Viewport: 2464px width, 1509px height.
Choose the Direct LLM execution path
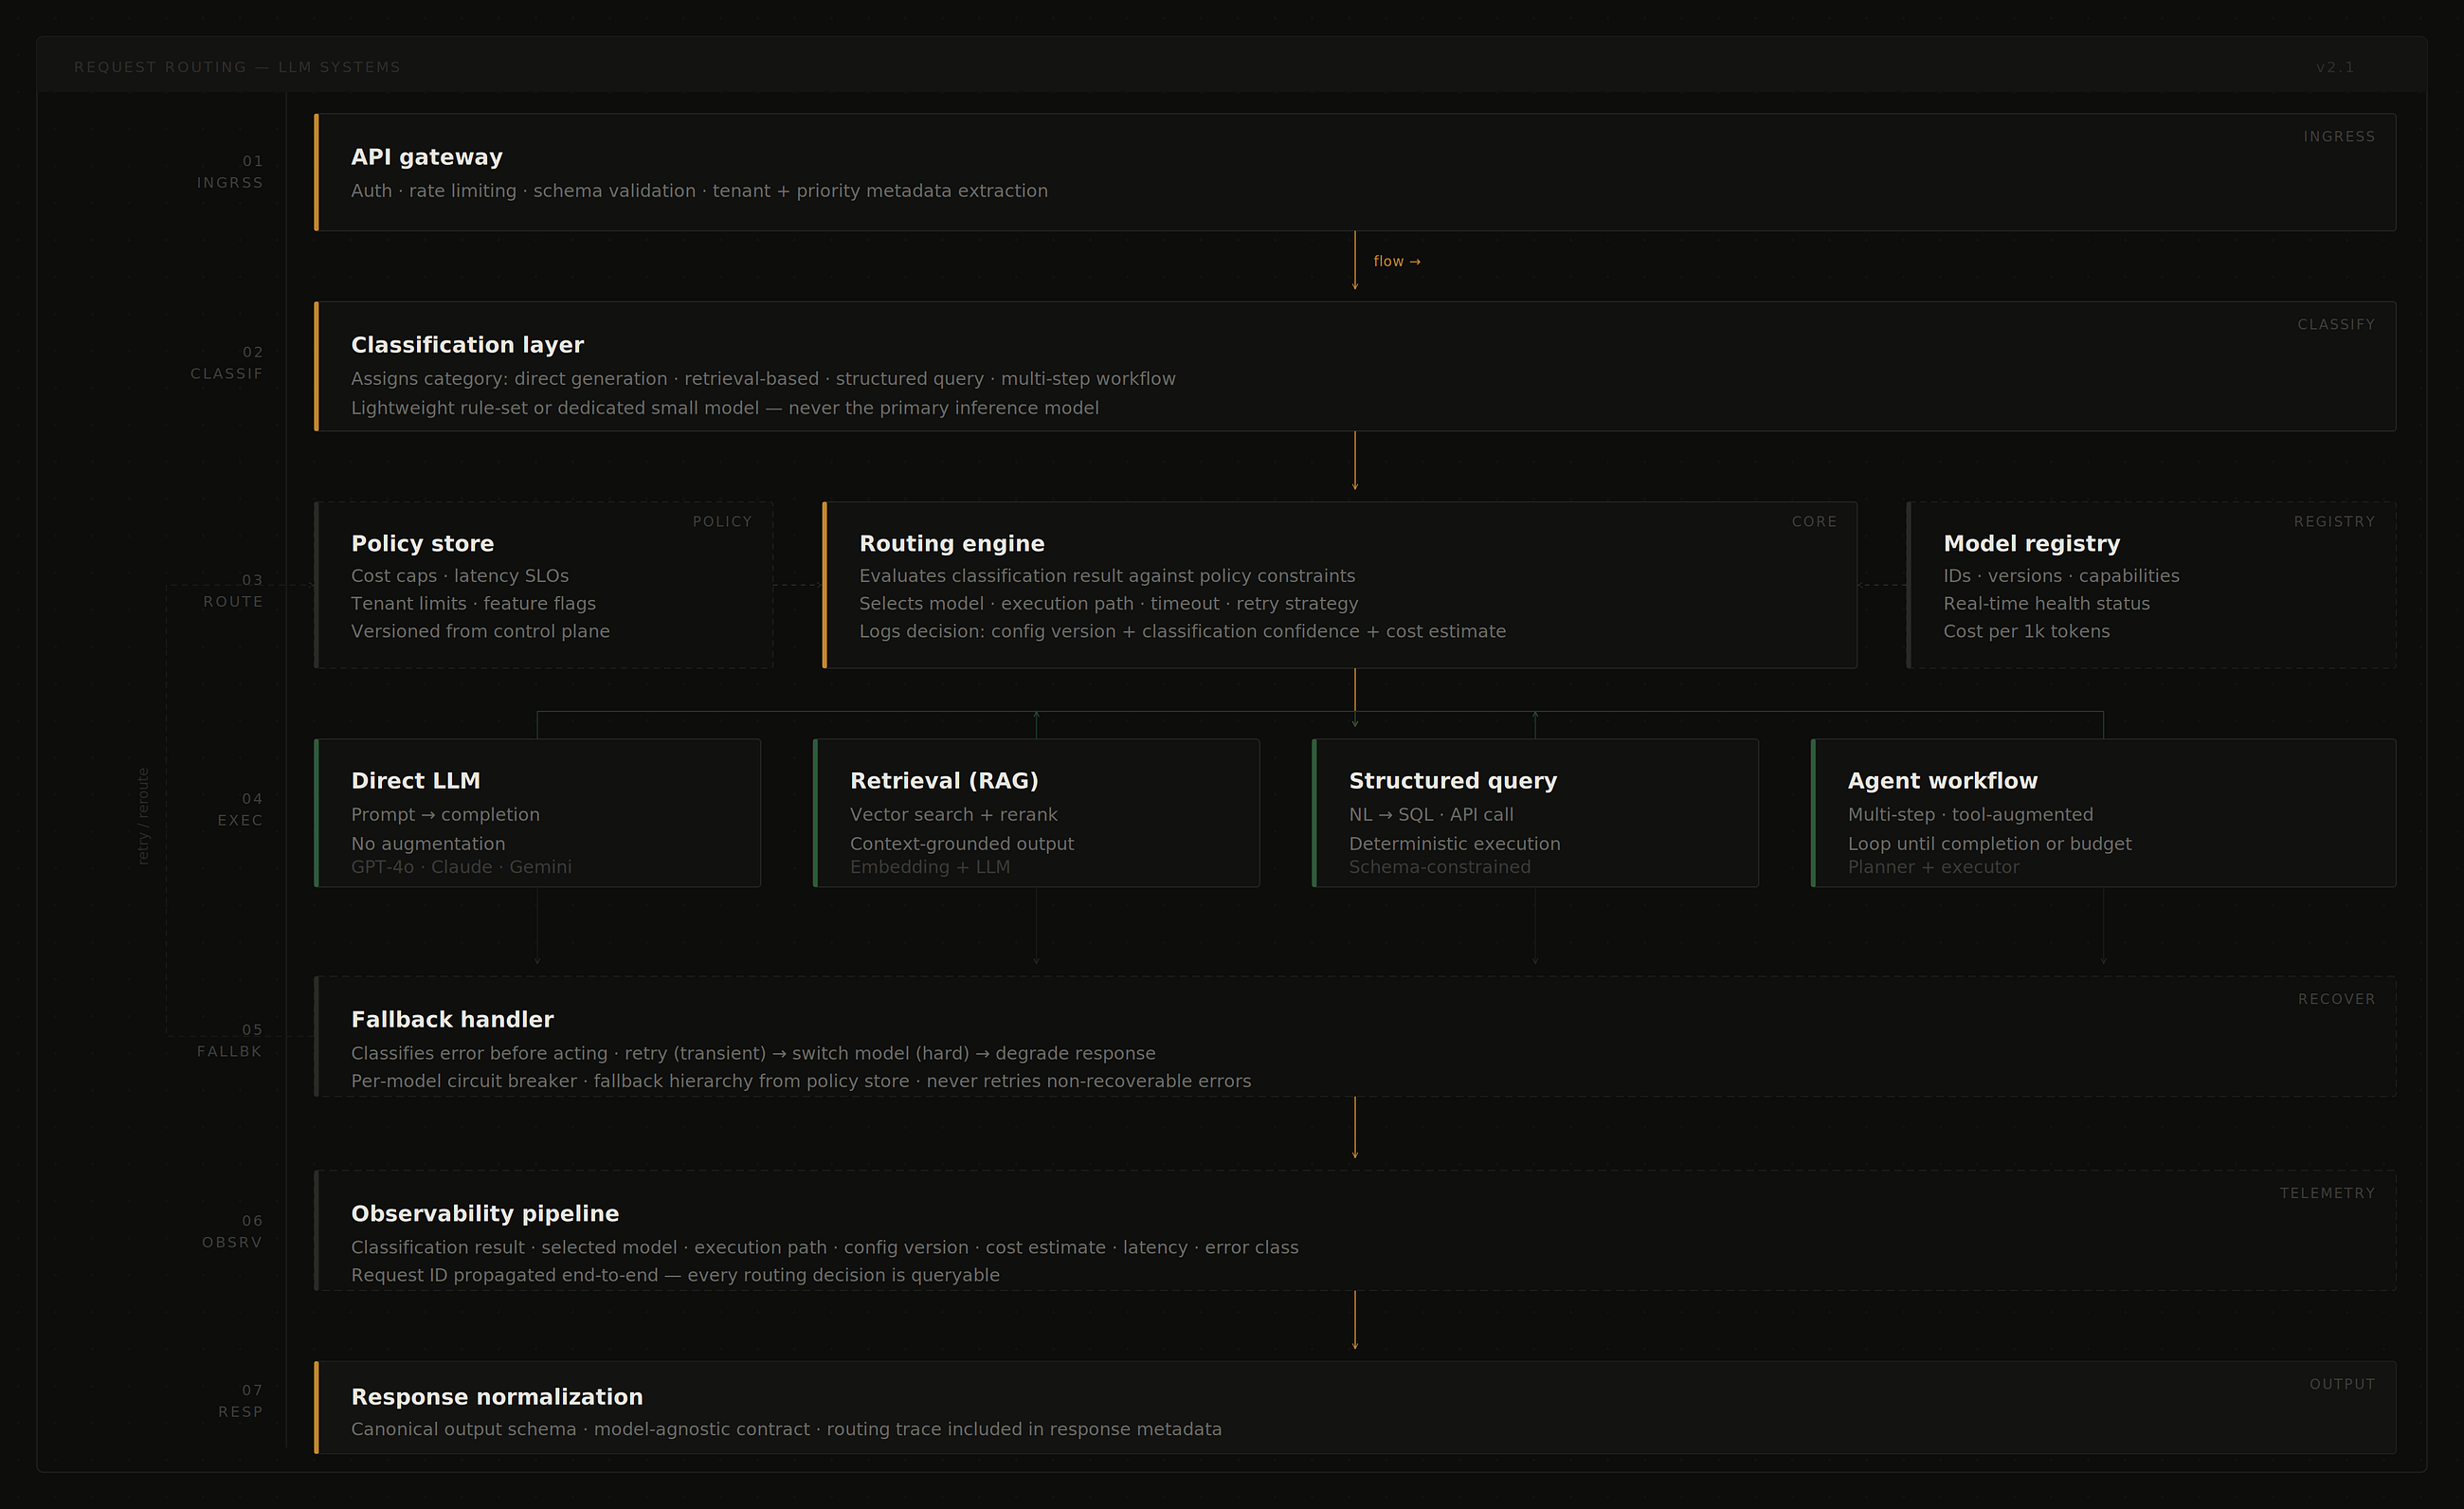537,813
